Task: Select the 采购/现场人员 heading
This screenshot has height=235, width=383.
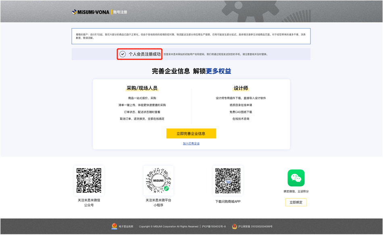Action: 142,88
